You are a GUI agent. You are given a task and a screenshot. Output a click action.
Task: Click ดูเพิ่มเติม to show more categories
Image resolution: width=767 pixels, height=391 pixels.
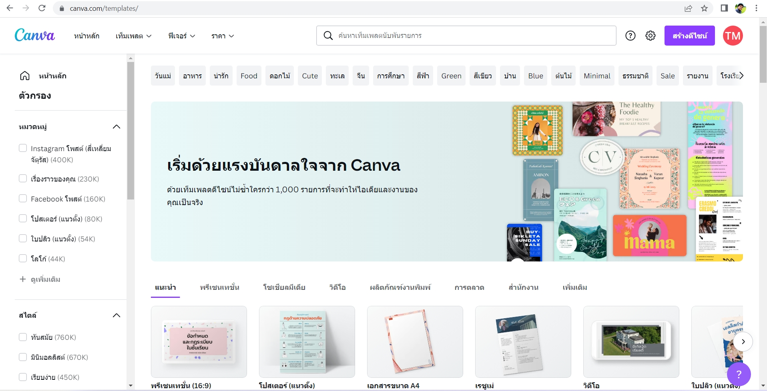[46, 279]
